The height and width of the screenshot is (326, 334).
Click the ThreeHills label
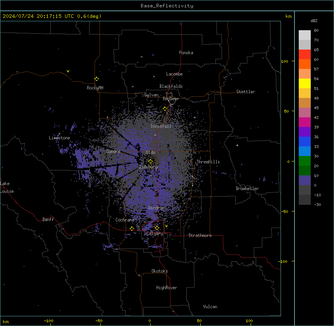coord(208,162)
